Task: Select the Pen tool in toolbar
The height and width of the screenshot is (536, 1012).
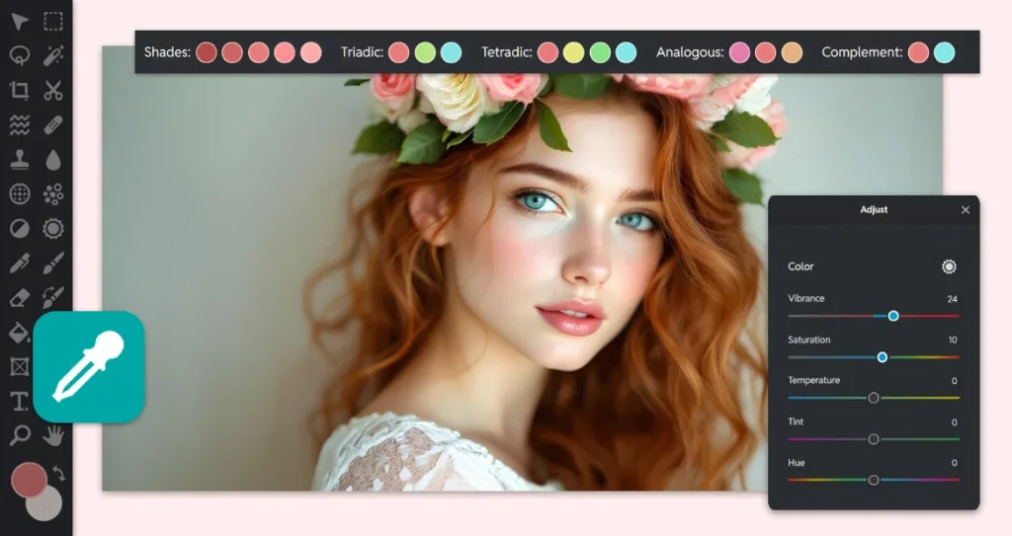Action: pyautogui.click(x=20, y=264)
